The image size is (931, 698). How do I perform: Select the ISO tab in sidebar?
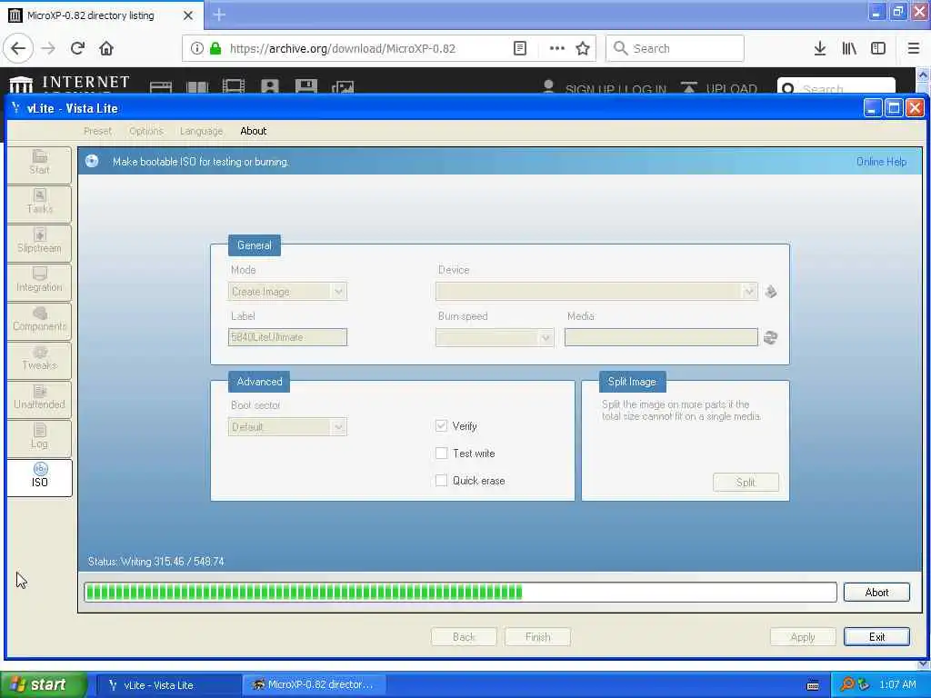(x=39, y=478)
